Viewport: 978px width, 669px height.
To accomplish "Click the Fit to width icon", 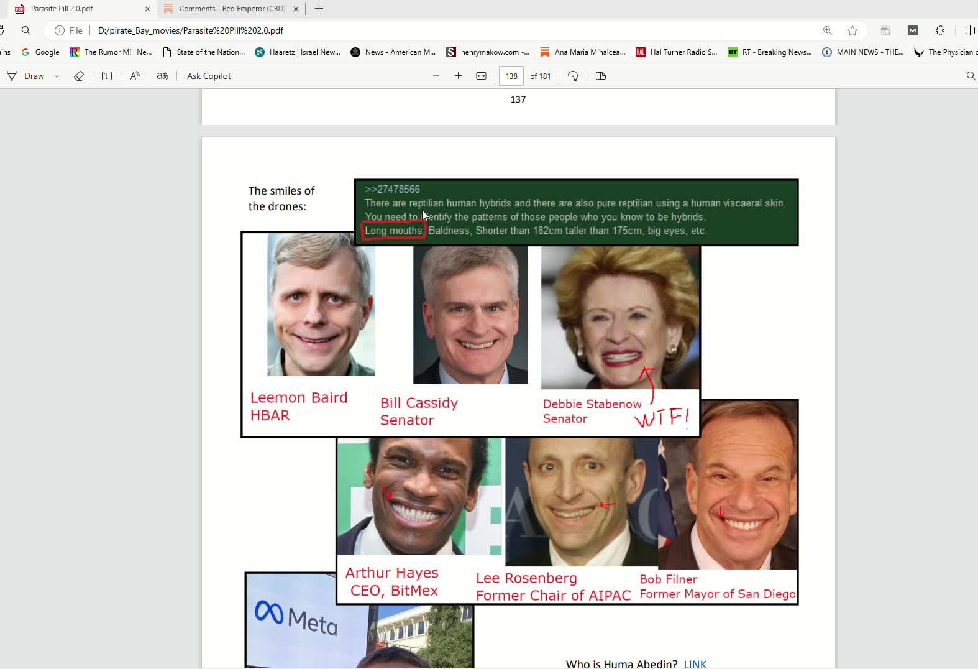I will [x=481, y=76].
